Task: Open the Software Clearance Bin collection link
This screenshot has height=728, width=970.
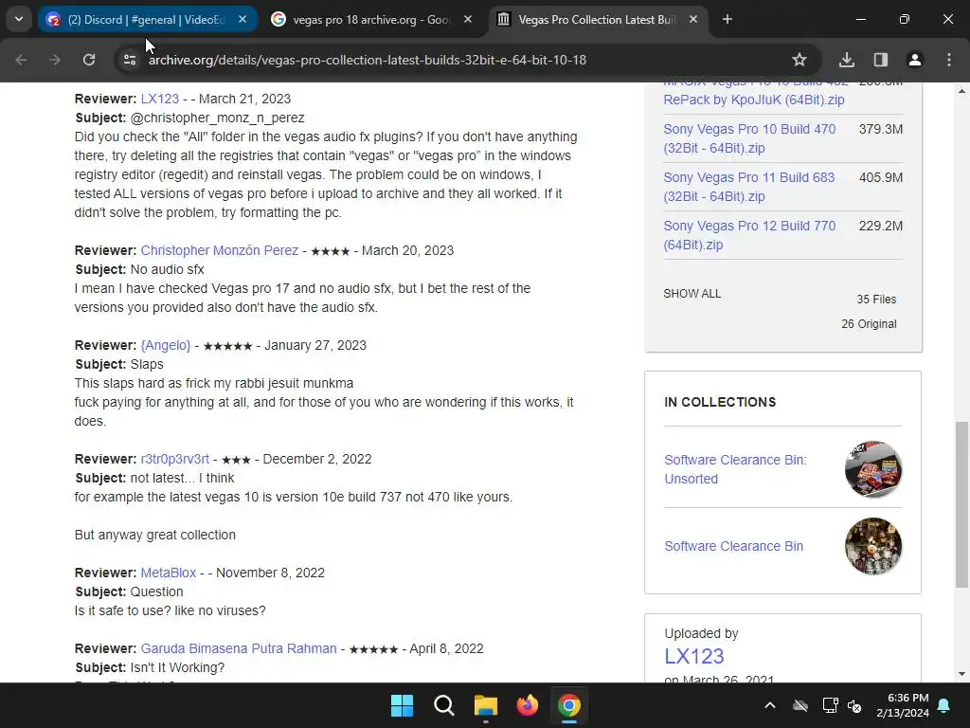Action: click(734, 546)
